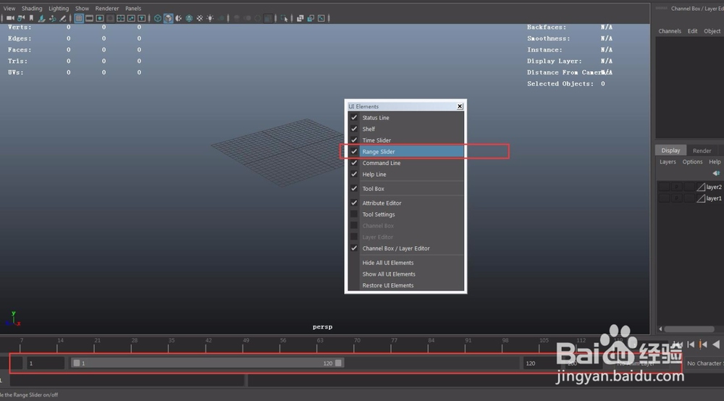Viewport: 724px width, 401px height.
Task: Uncheck the Shelf checkbox
Action: [354, 129]
